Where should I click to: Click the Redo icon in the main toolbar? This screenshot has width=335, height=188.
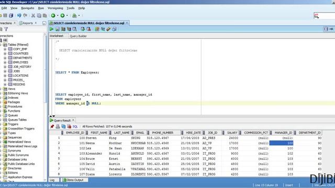pos(25,15)
